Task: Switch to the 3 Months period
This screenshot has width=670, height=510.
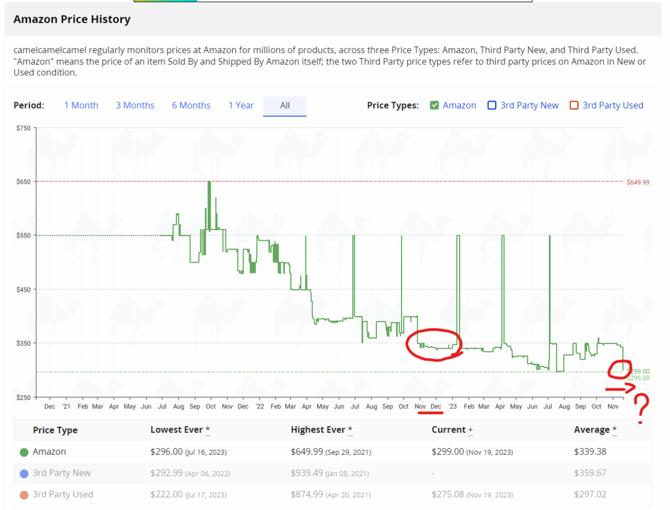Action: 135,105
